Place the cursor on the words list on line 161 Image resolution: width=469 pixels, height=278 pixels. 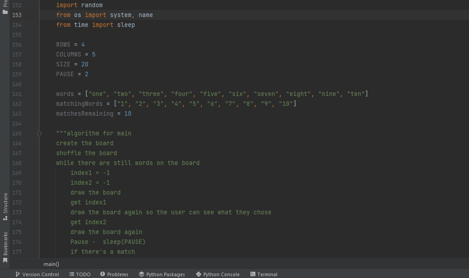65,94
